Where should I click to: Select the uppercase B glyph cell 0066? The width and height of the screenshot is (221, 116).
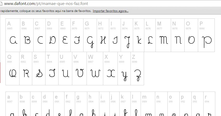pyautogui.click(x=27, y=35)
